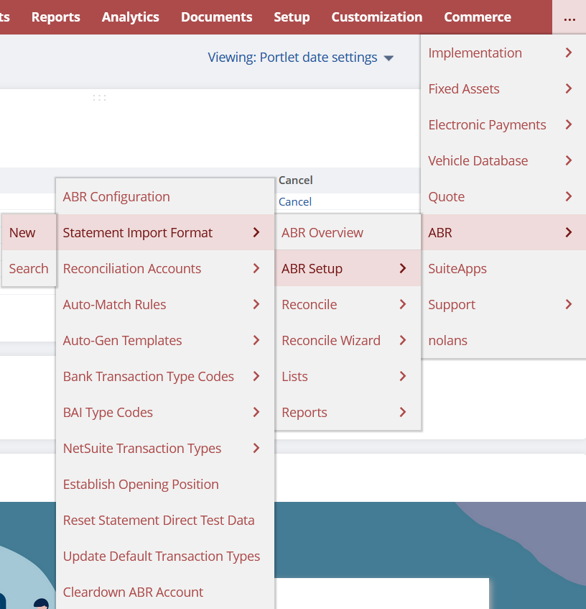Click the portlet drag handle dots
Viewport: 586px width, 609px height.
tap(99, 97)
